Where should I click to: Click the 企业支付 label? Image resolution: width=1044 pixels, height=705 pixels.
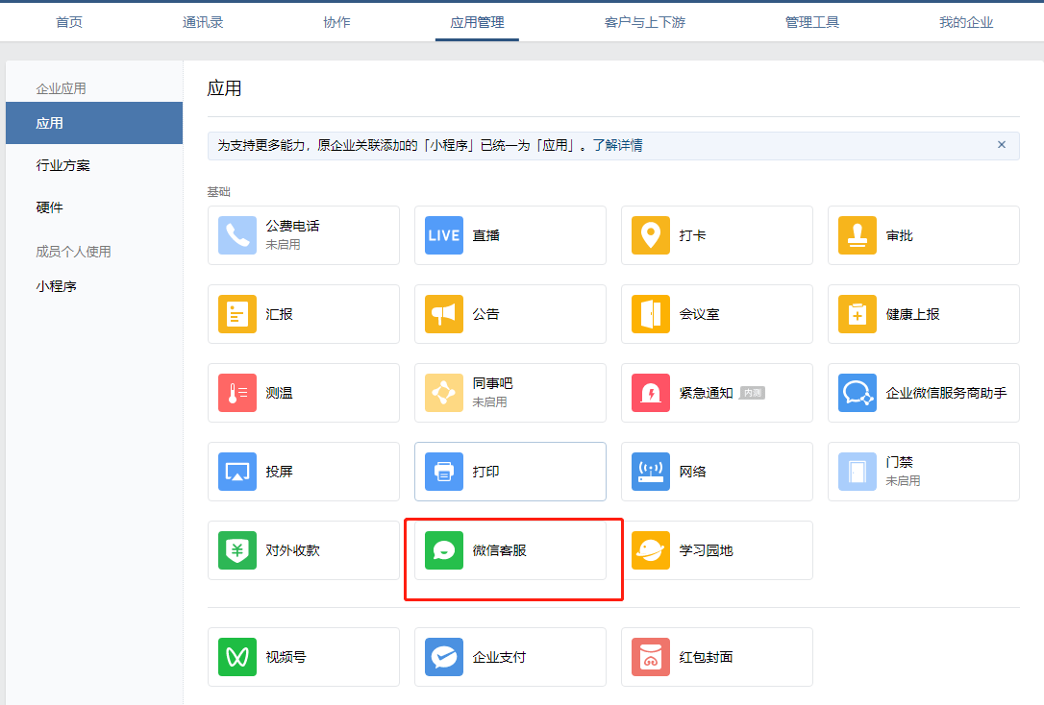(x=499, y=657)
